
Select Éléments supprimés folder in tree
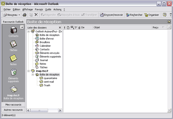[48, 57]
